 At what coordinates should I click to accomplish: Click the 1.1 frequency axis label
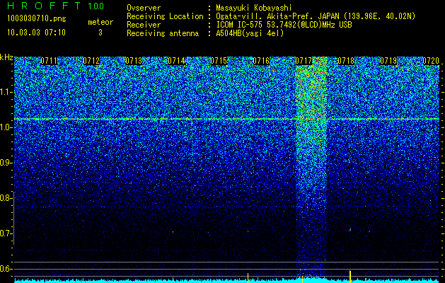5,92
